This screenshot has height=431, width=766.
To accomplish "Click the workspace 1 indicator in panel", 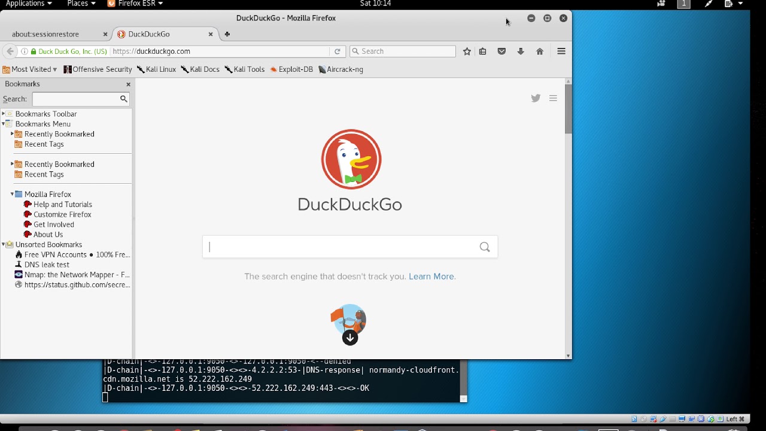I will (x=683, y=4).
